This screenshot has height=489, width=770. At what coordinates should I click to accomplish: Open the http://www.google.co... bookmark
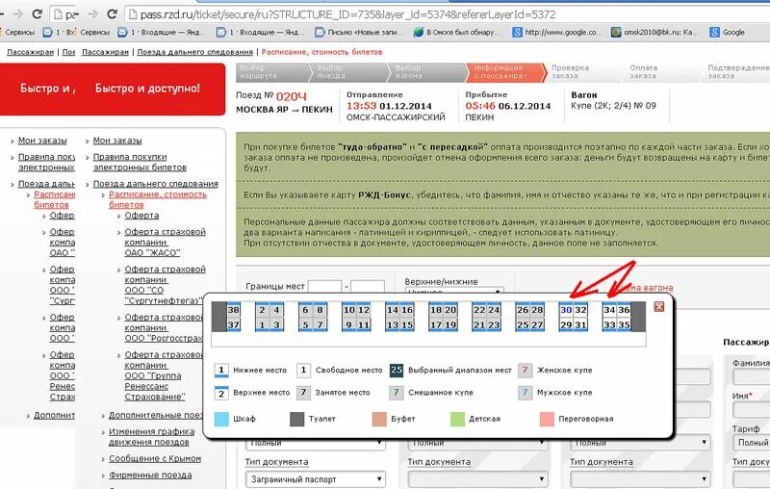pos(556,33)
